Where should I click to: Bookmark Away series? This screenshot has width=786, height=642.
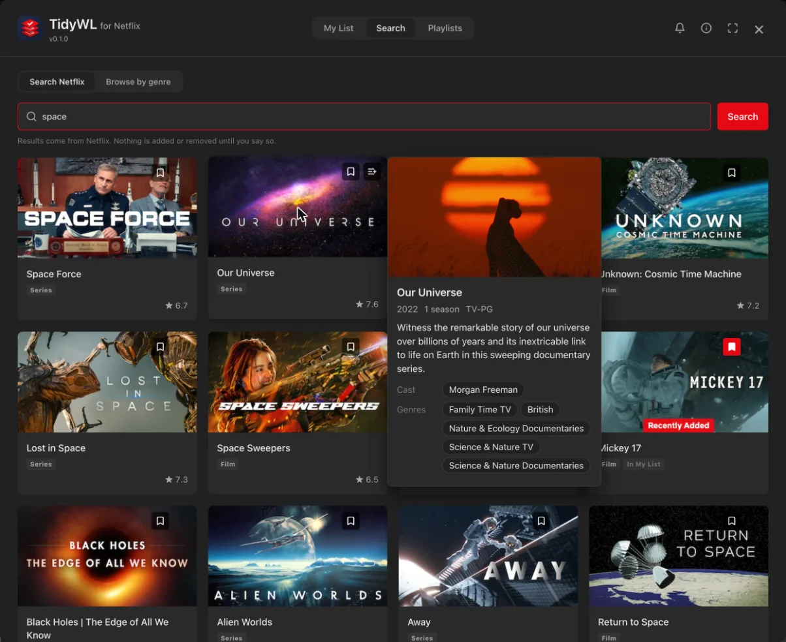click(x=541, y=521)
